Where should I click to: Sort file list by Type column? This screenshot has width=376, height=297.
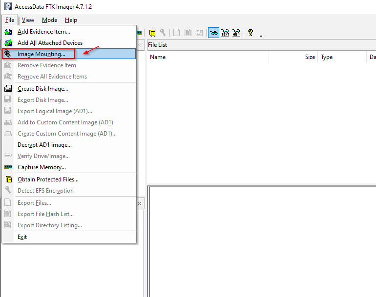[342, 57]
